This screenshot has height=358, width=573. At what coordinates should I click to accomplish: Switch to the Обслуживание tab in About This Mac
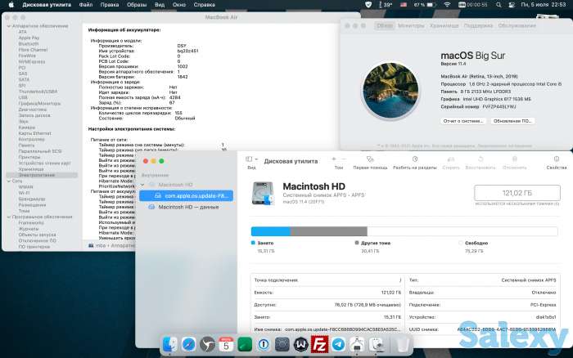(517, 26)
